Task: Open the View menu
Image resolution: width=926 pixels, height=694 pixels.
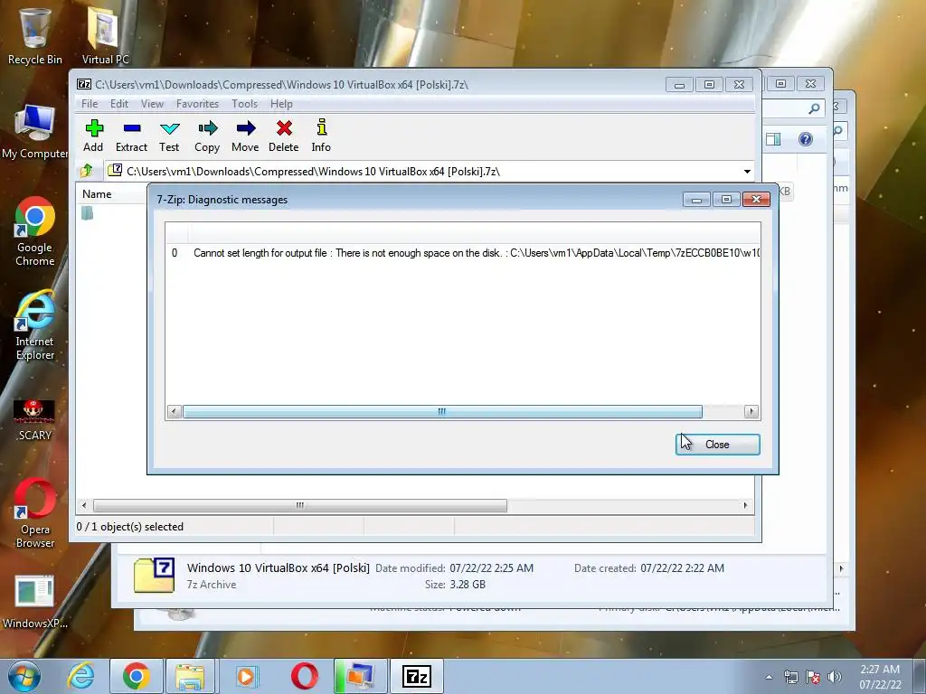Action: (152, 104)
